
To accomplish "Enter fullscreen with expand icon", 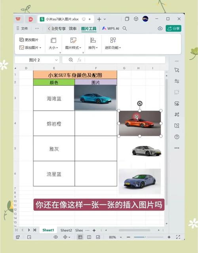I will click(x=178, y=237).
